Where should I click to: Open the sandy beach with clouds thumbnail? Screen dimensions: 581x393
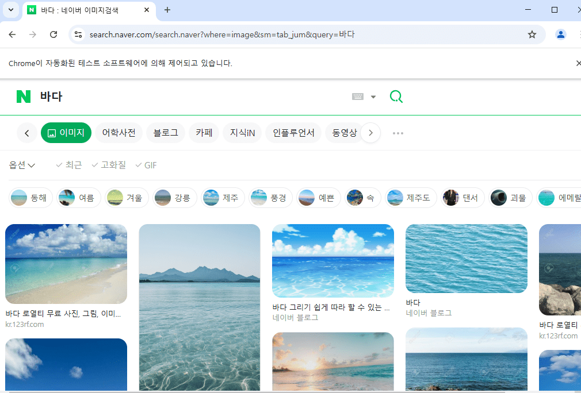click(x=66, y=264)
